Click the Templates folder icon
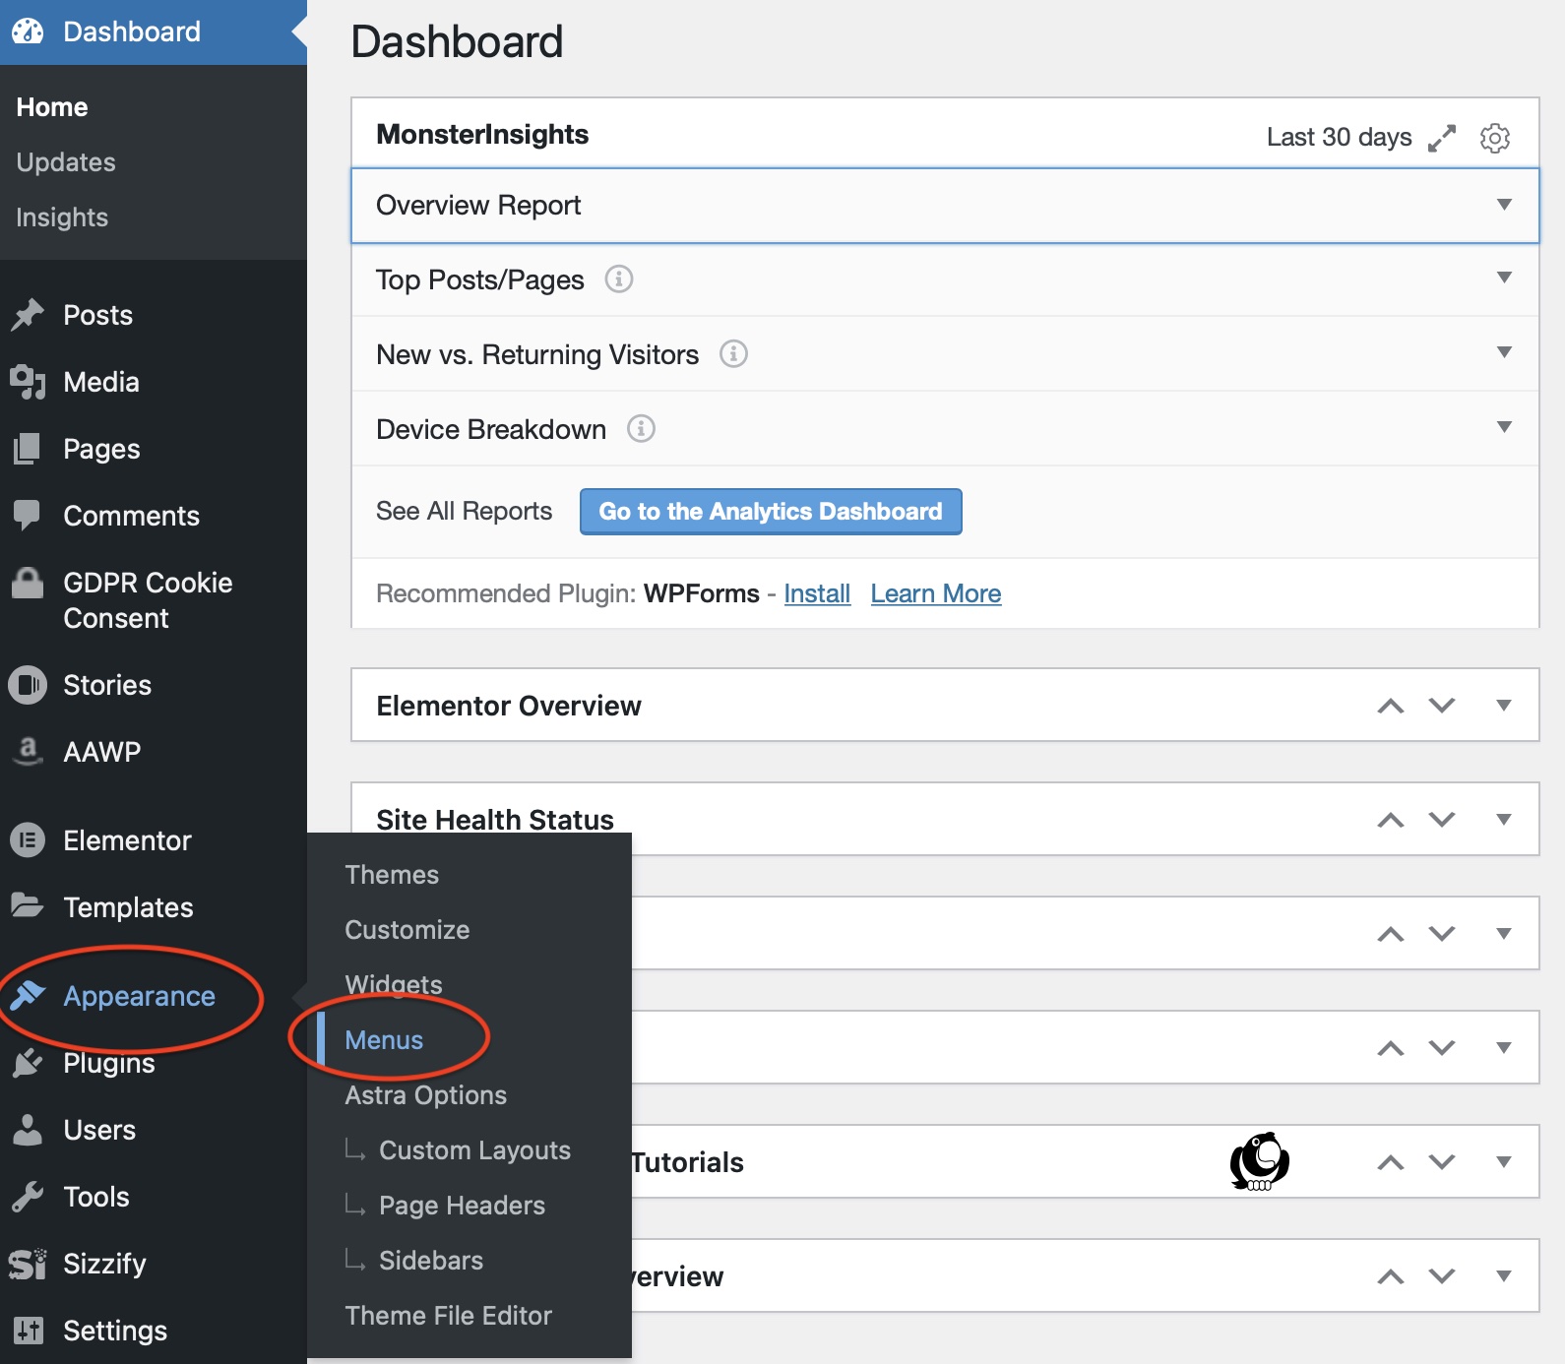Image resolution: width=1565 pixels, height=1364 pixels. tap(28, 906)
